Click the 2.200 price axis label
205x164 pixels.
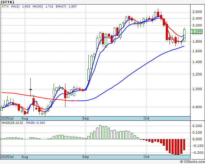[x=197, y=25]
